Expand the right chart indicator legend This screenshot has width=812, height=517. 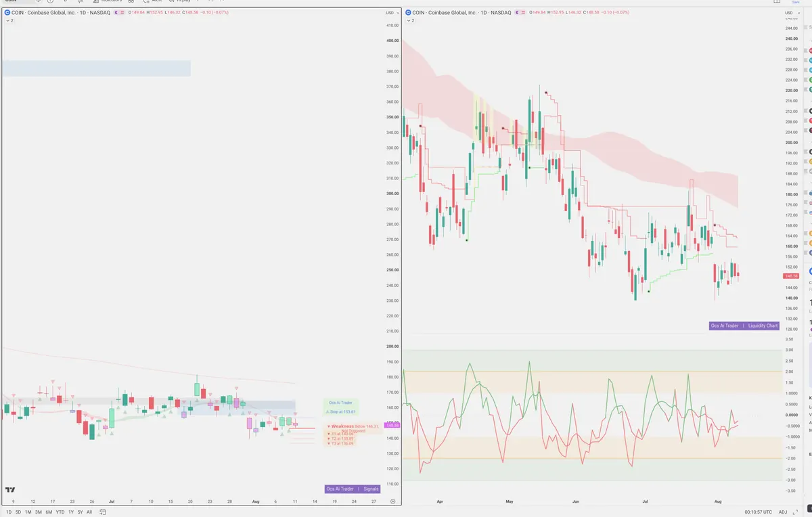coord(410,21)
